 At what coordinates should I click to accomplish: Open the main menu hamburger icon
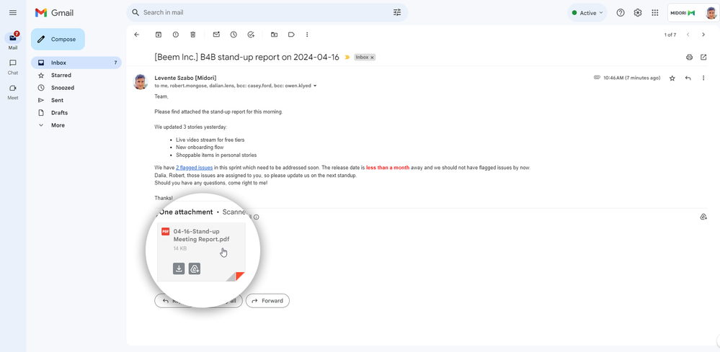13,13
